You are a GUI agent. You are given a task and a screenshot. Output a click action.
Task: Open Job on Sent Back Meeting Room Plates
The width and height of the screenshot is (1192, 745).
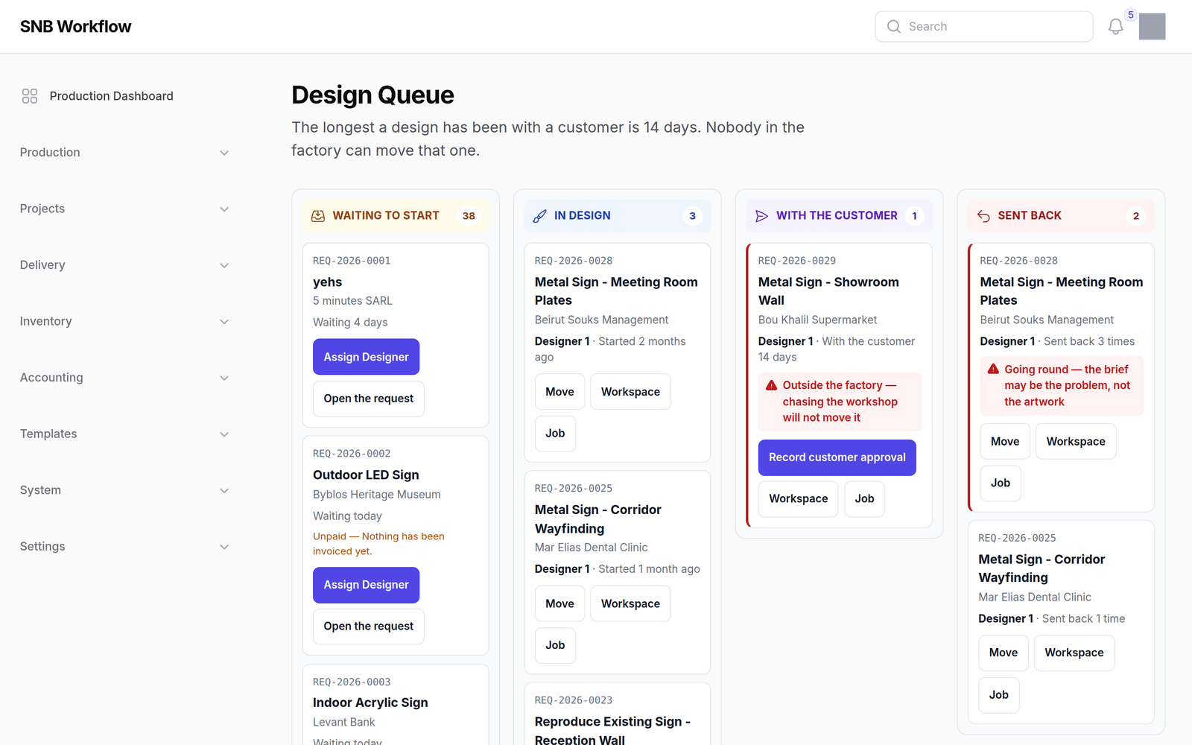point(1001,483)
